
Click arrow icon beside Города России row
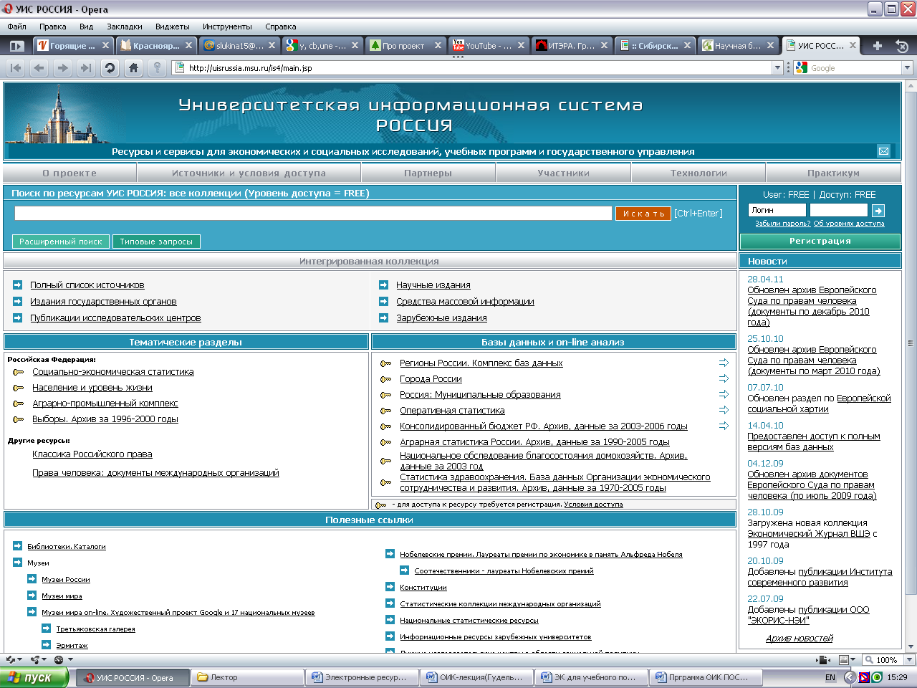724,378
